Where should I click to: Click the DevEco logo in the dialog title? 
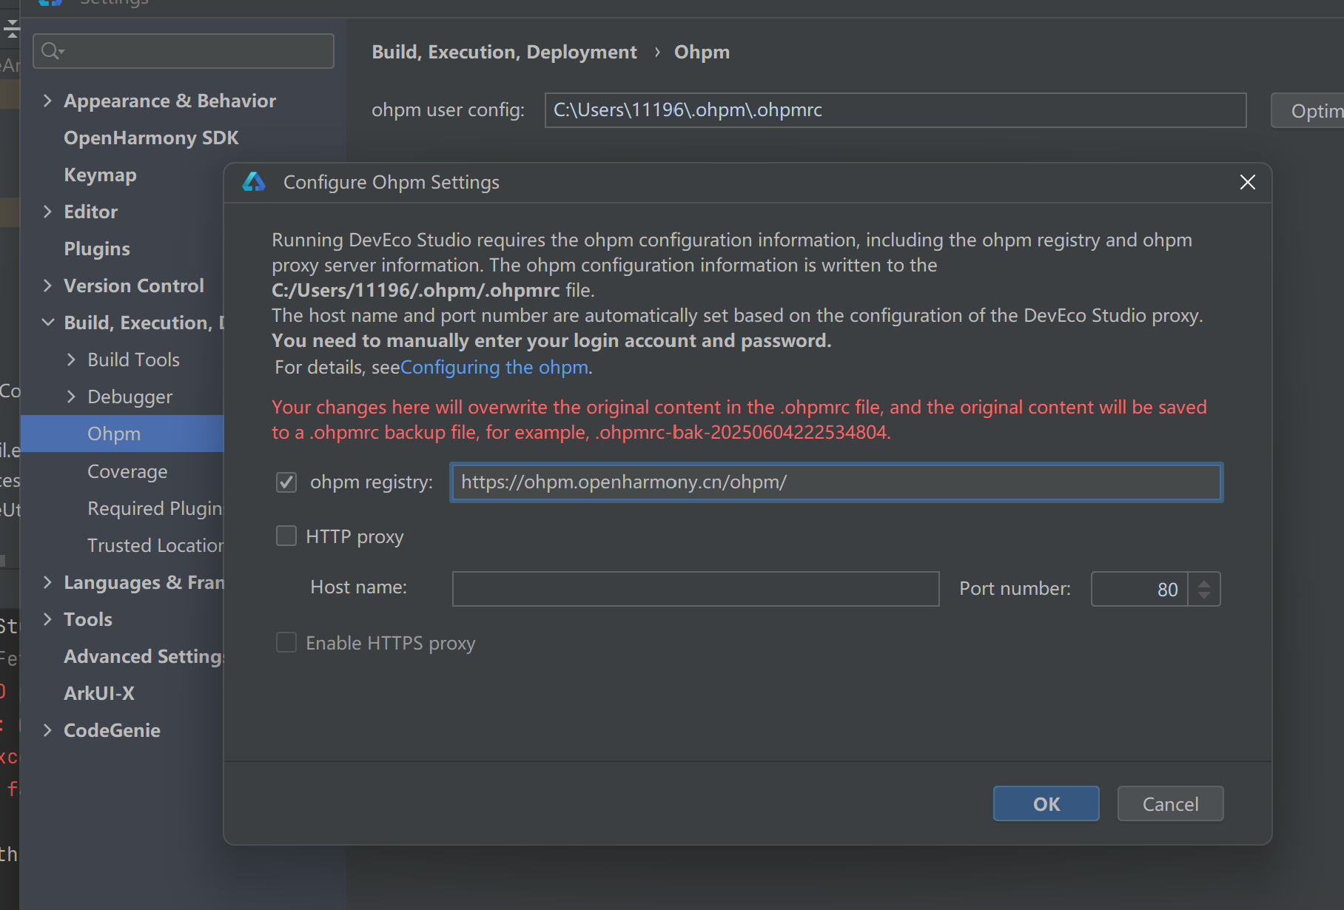click(x=254, y=182)
